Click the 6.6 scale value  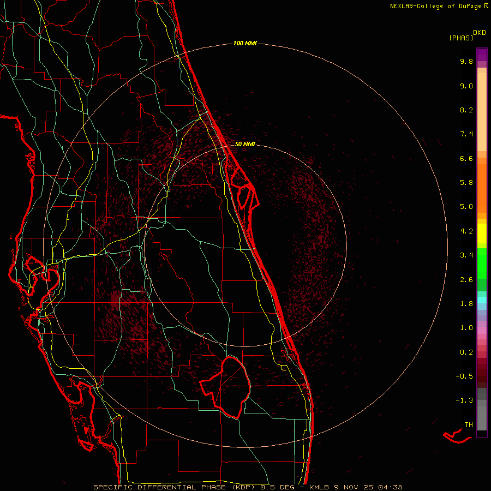pos(466,158)
